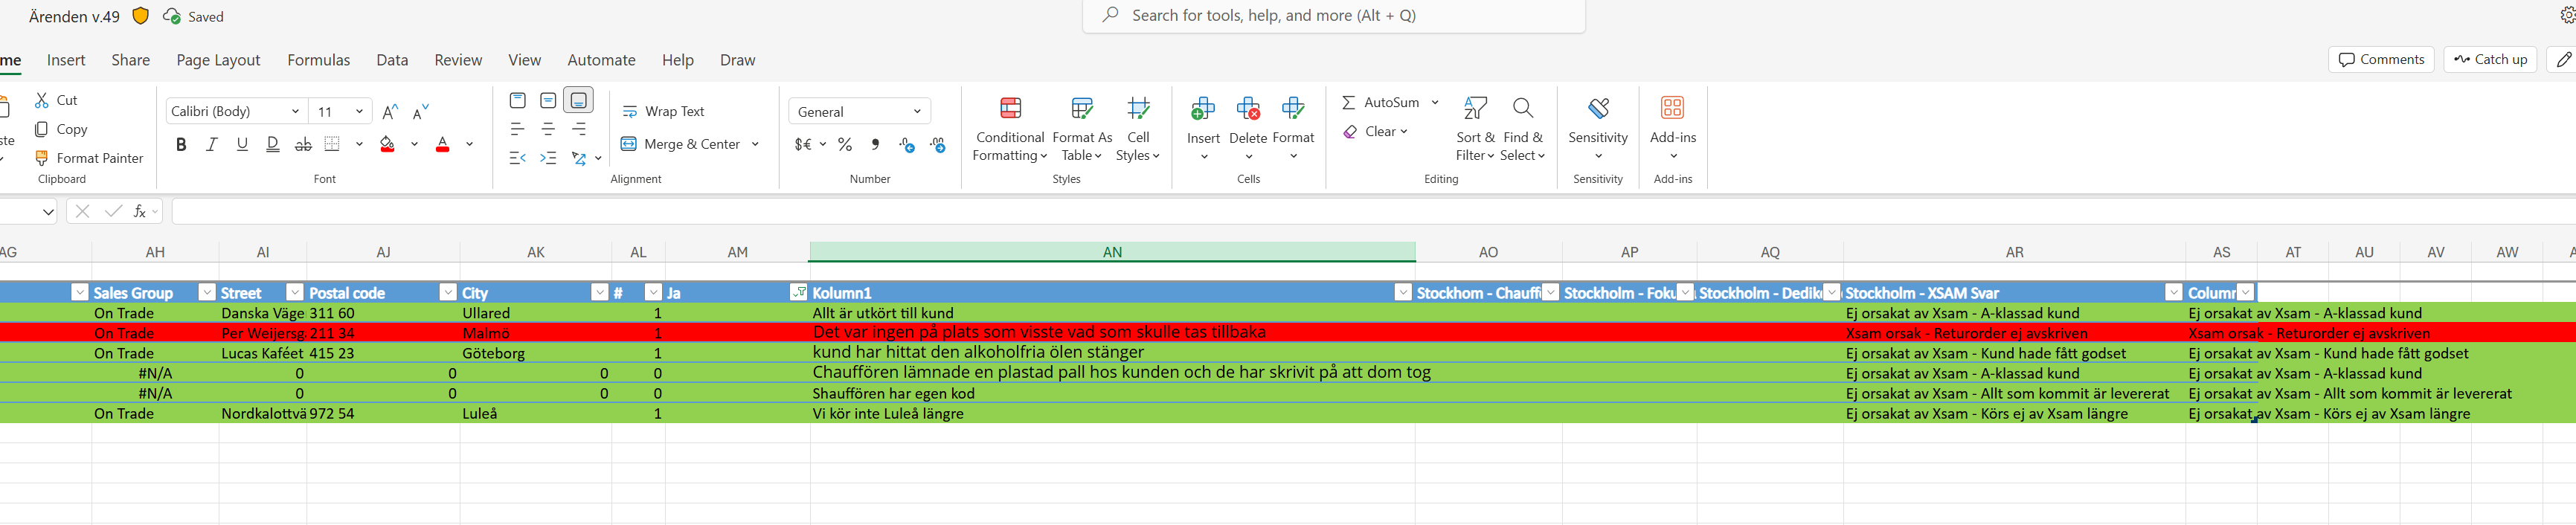Open the Comments pane button
This screenshot has width=2576, height=525.
point(2381,59)
